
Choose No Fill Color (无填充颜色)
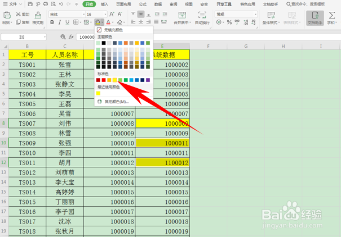[124, 30]
